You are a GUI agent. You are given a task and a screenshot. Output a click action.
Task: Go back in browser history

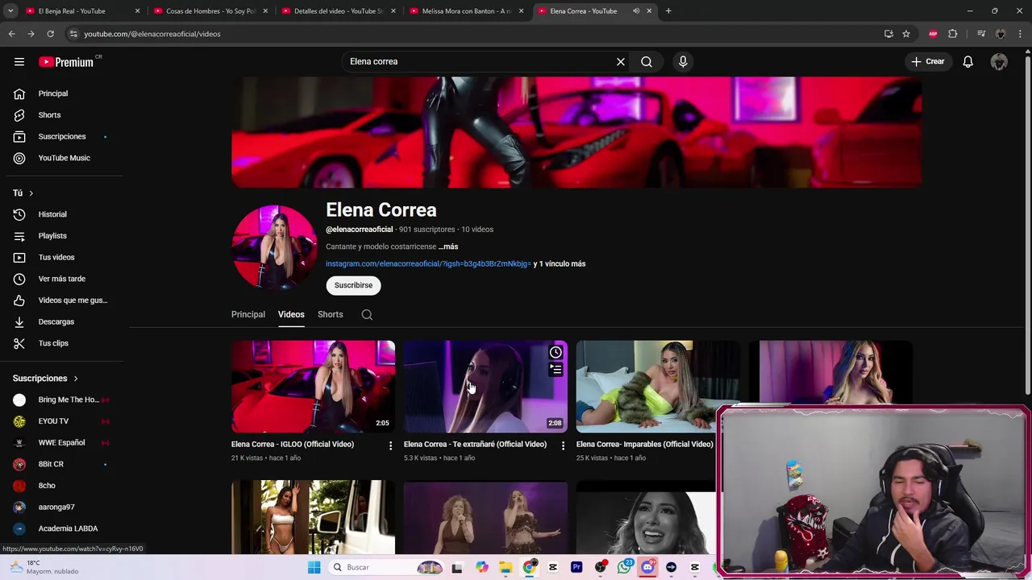pos(11,34)
